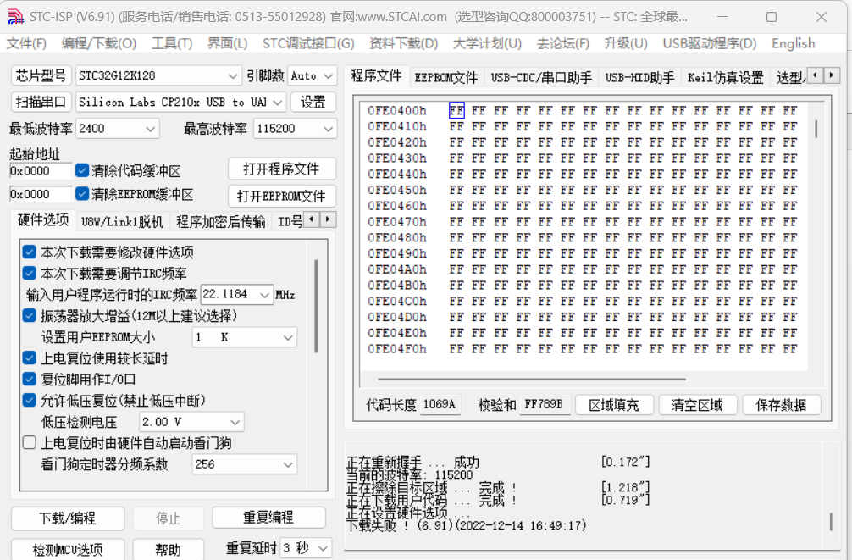The height and width of the screenshot is (560, 852).
Task: Click right arrow of hardware options tab strip
Action: click(328, 219)
